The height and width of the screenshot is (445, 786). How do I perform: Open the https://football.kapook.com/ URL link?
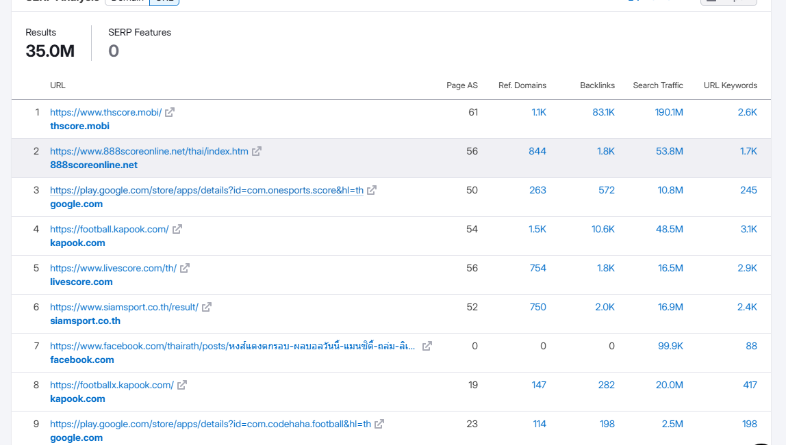coord(110,229)
